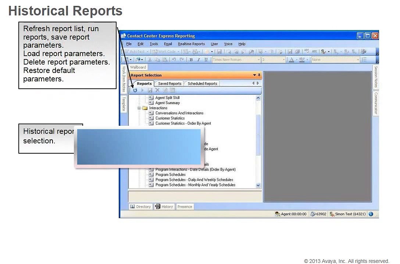Collapse the Interactions folder tree node
Screen dimensions: 400x264
point(139,108)
